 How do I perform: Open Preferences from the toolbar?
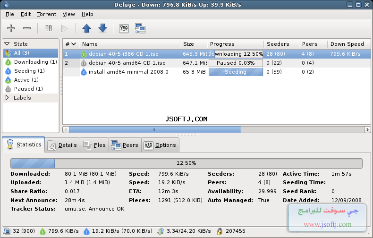coord(124,28)
